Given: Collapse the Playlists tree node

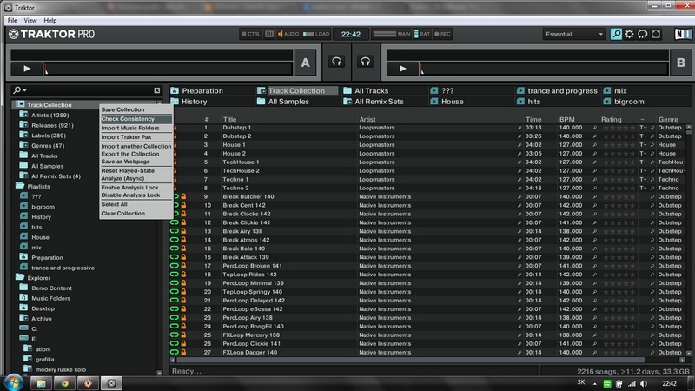Looking at the screenshot, I should (21, 186).
